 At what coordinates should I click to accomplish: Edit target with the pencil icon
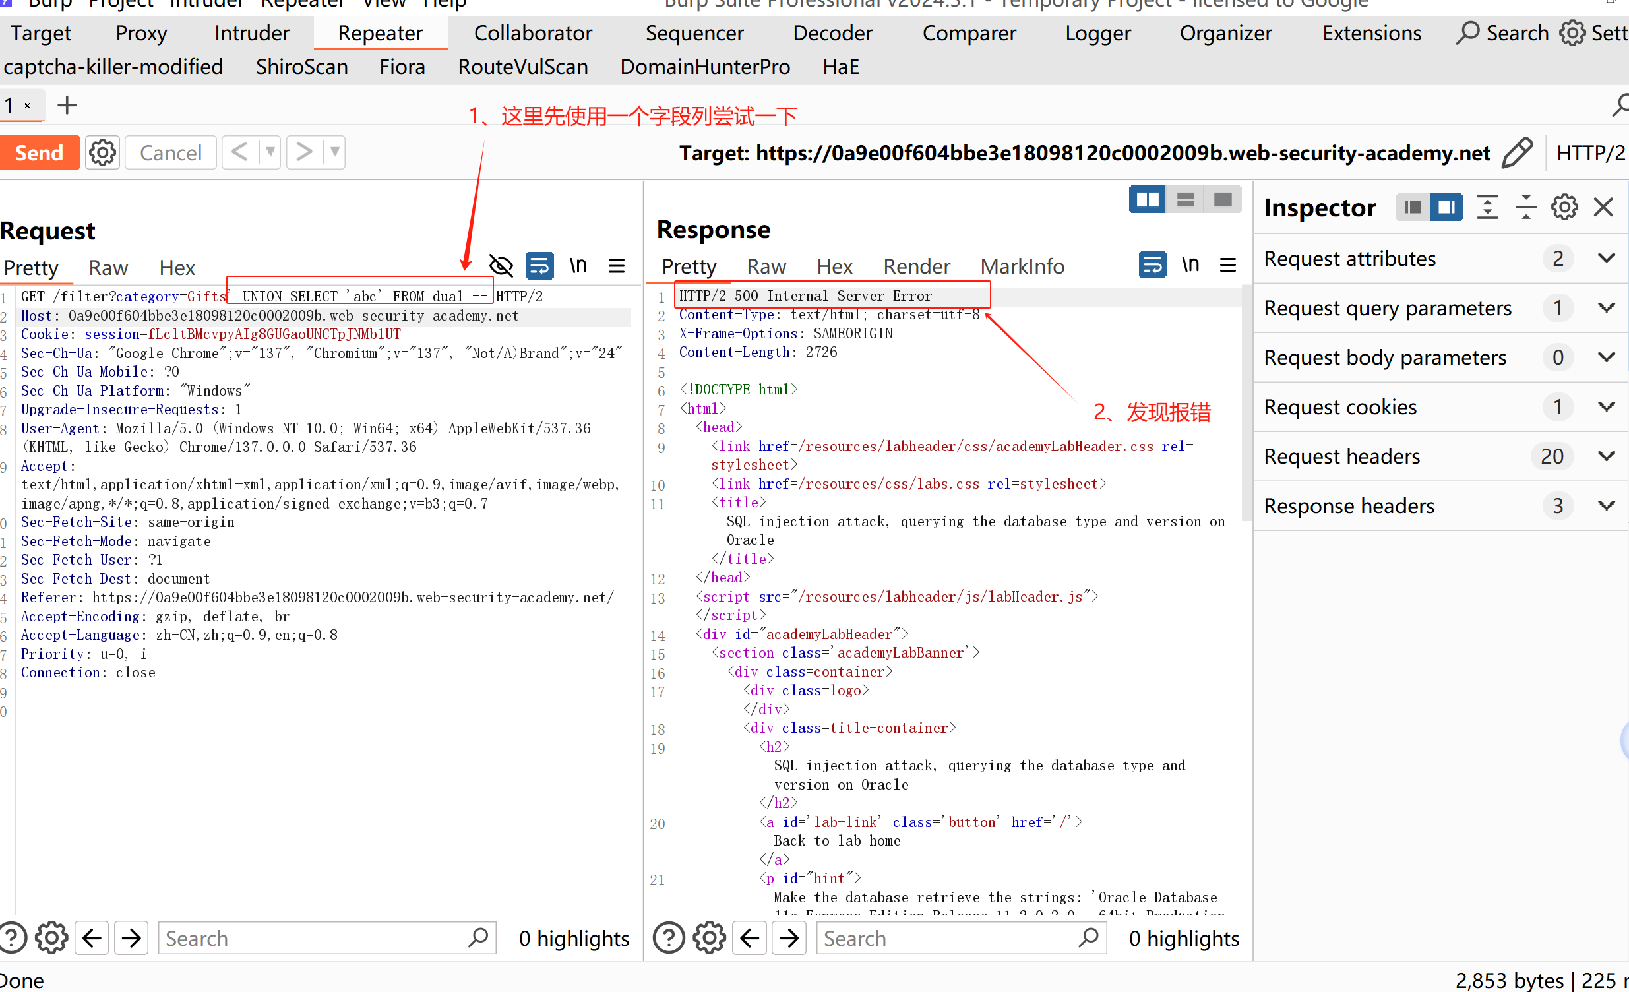point(1517,153)
